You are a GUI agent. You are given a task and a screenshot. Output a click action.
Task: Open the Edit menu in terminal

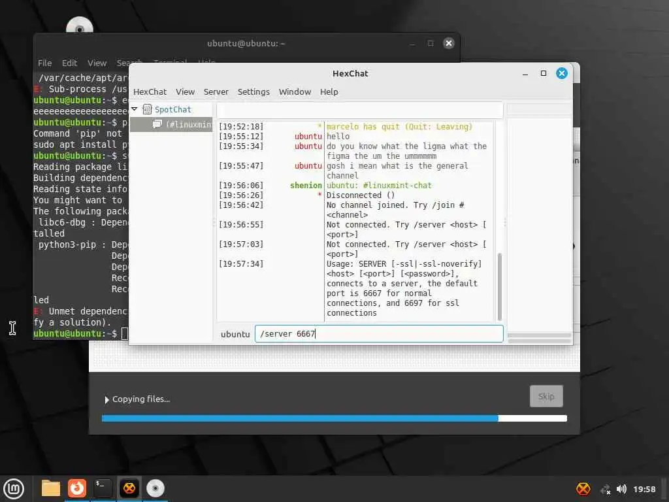(69, 63)
